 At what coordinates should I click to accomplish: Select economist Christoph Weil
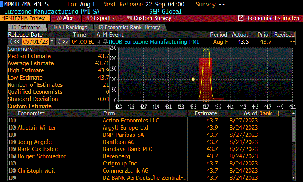[36, 171]
